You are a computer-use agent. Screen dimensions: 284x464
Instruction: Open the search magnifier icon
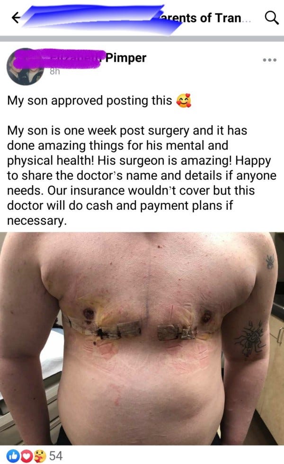pyautogui.click(x=271, y=18)
